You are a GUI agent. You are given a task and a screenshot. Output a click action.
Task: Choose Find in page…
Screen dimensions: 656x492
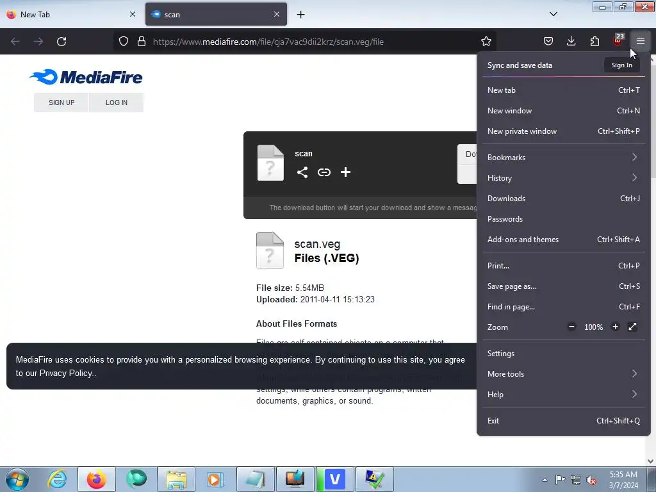[563, 307]
